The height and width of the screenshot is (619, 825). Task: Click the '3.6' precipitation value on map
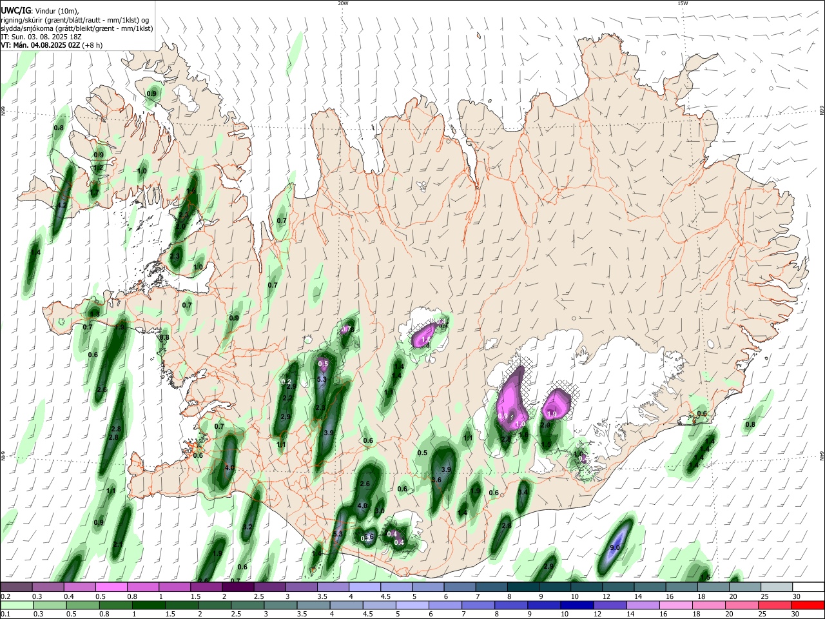436,480
